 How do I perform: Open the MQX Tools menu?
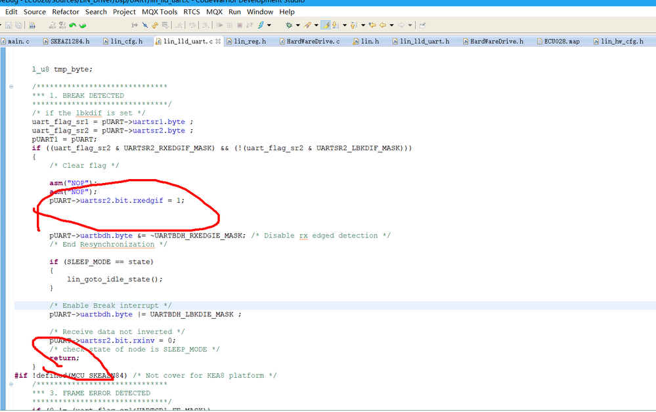pyautogui.click(x=160, y=12)
